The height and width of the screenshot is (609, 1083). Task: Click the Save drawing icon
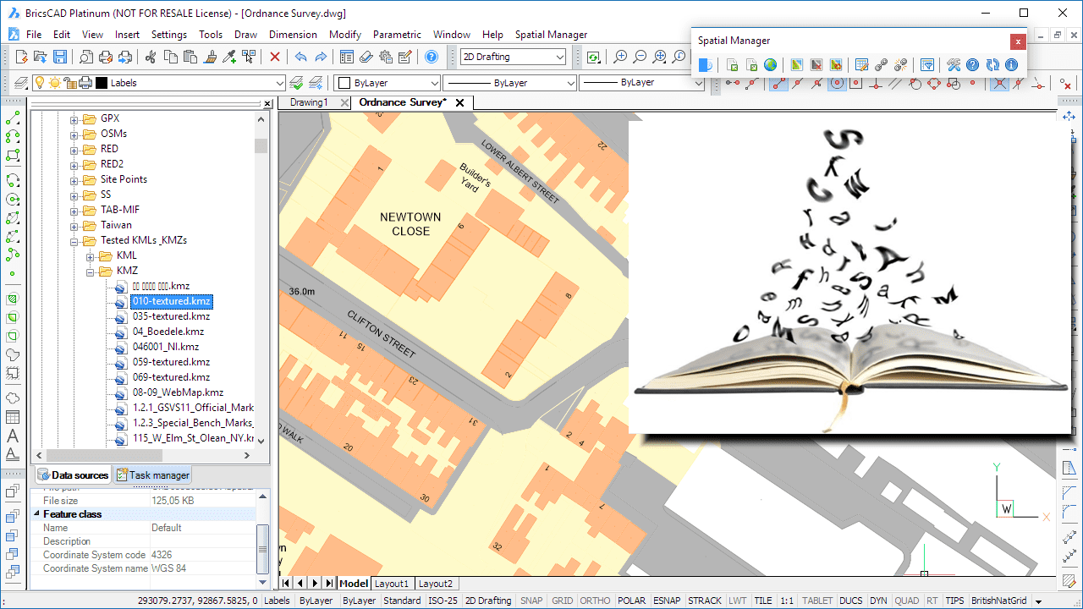[x=60, y=57]
